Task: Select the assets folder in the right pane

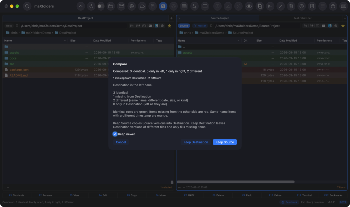Action: [x=262, y=53]
